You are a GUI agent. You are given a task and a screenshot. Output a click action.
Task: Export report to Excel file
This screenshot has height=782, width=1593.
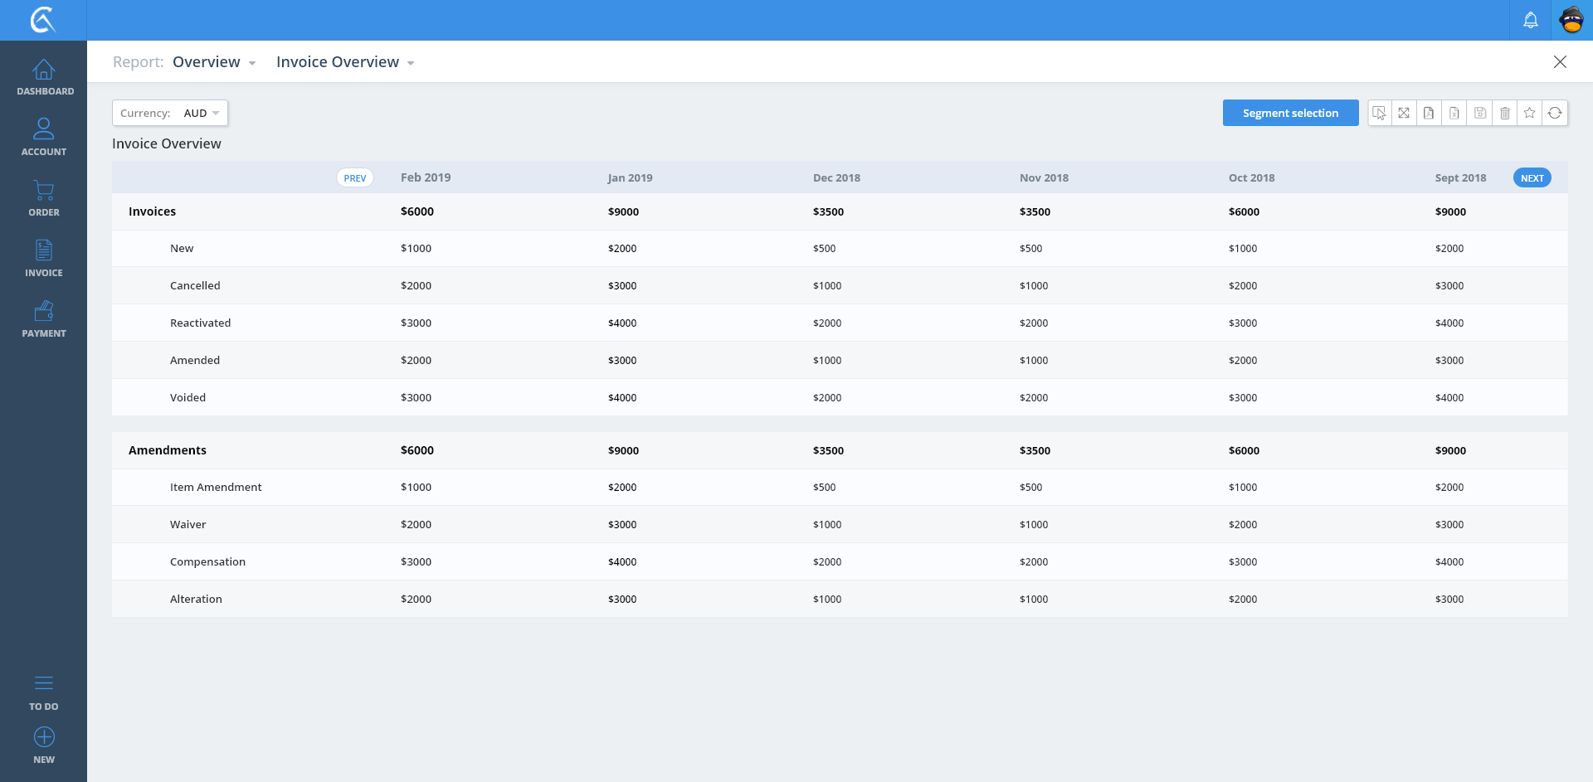[x=1454, y=113]
